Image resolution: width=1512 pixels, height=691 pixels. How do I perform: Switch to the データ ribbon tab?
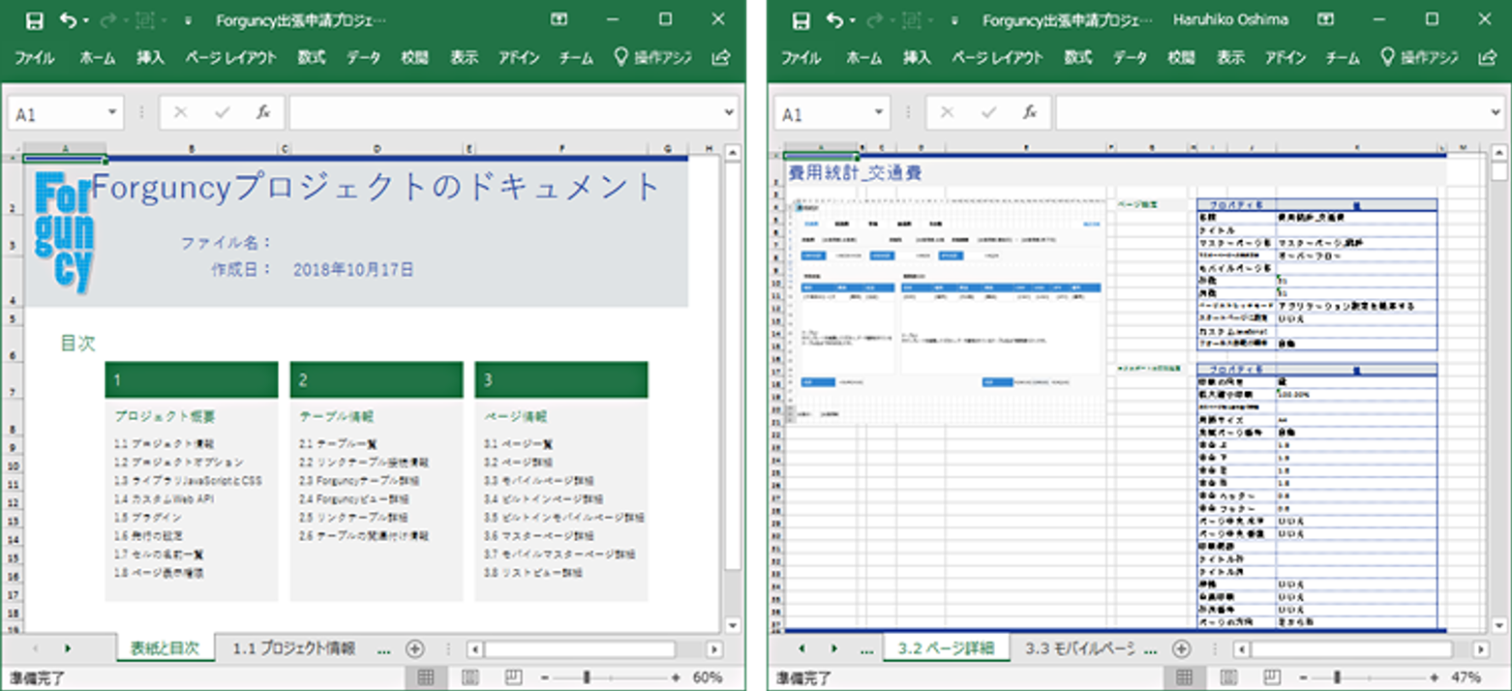[x=362, y=58]
